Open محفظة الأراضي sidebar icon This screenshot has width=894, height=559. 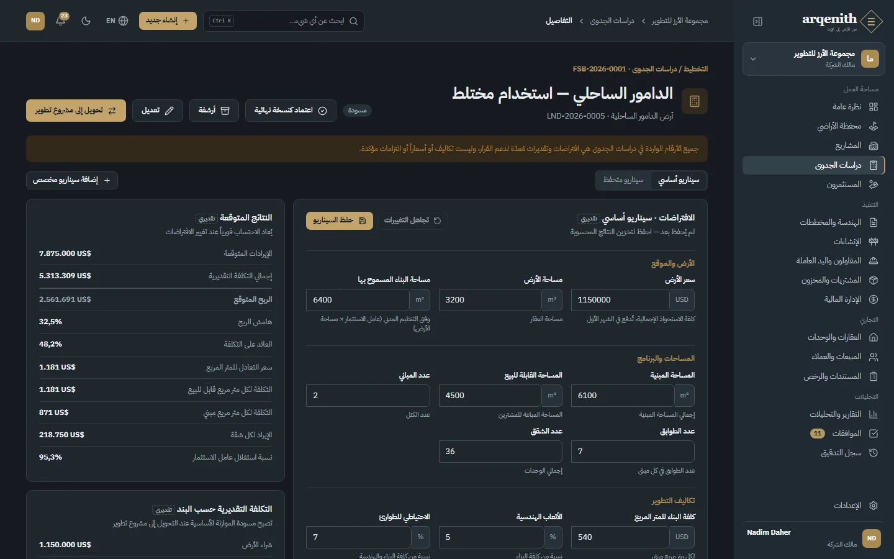click(x=874, y=126)
